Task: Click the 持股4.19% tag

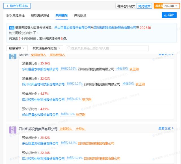Action: pyautogui.click(x=68, y=114)
